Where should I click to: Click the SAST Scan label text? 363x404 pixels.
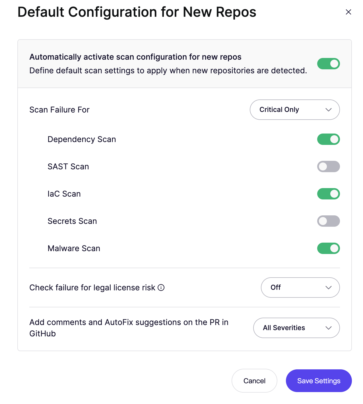(68, 166)
